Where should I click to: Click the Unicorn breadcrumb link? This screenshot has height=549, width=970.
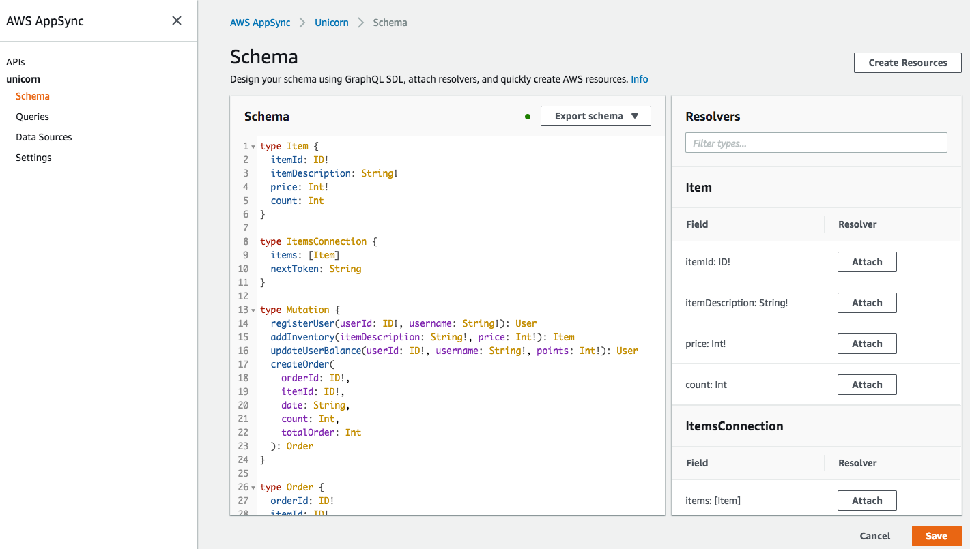[332, 23]
